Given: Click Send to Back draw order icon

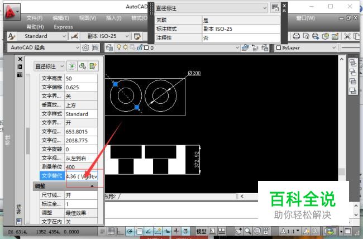Looking at the screenshot, I should 353,72.
